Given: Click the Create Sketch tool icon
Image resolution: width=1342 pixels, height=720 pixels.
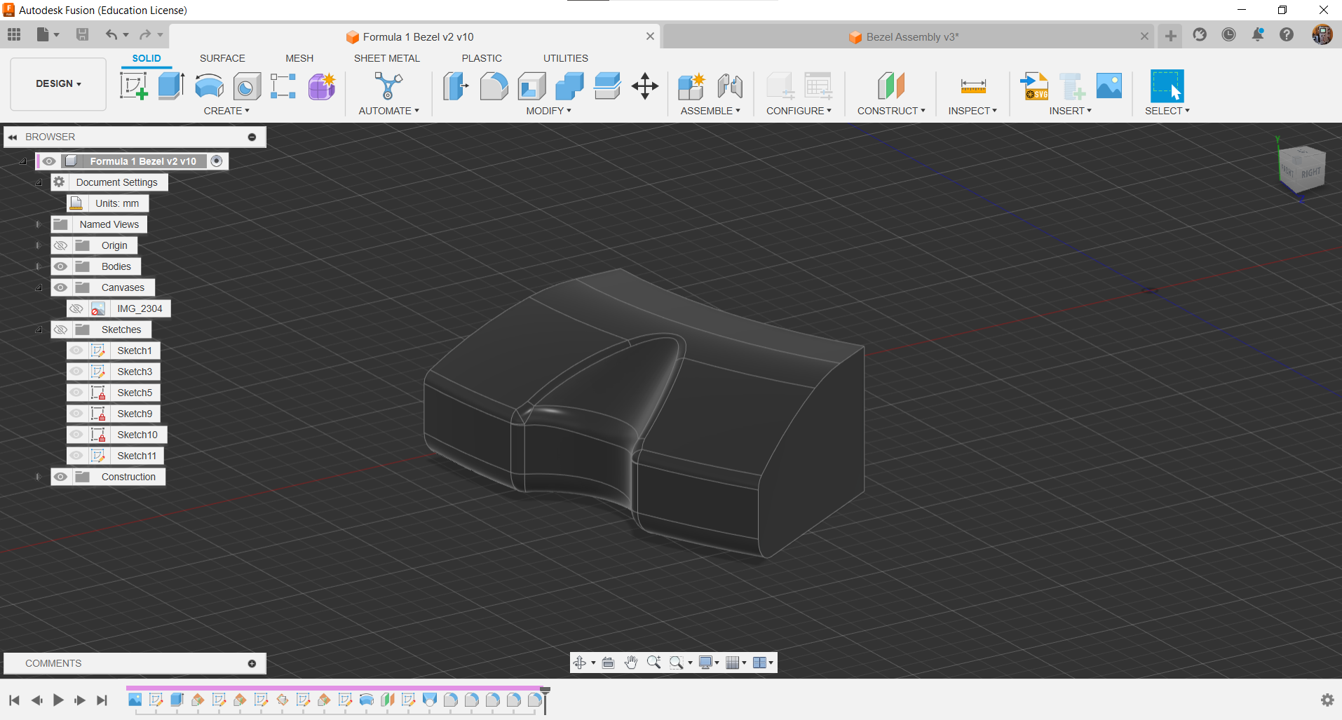Looking at the screenshot, I should [x=133, y=86].
